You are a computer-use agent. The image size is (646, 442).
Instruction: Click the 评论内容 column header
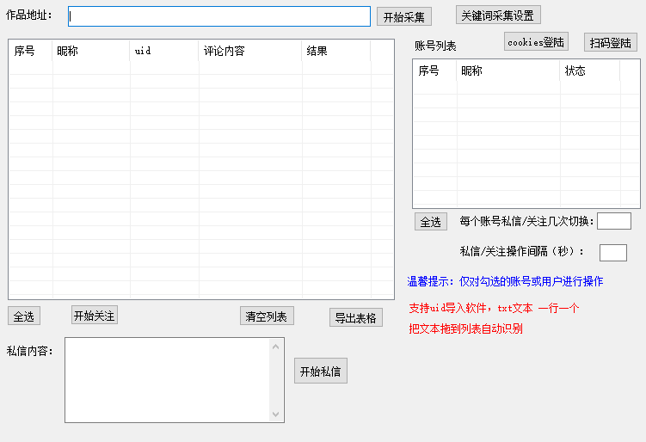(249, 52)
